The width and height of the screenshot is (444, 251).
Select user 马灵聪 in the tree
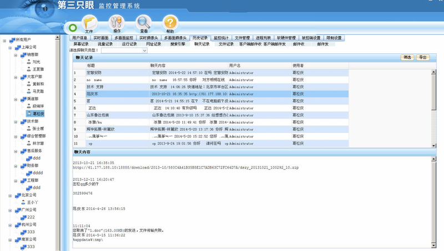tap(36, 91)
